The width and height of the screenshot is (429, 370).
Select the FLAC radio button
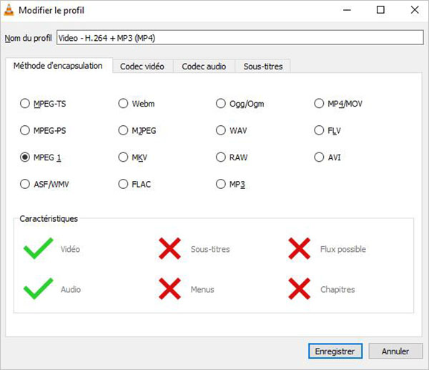(124, 184)
